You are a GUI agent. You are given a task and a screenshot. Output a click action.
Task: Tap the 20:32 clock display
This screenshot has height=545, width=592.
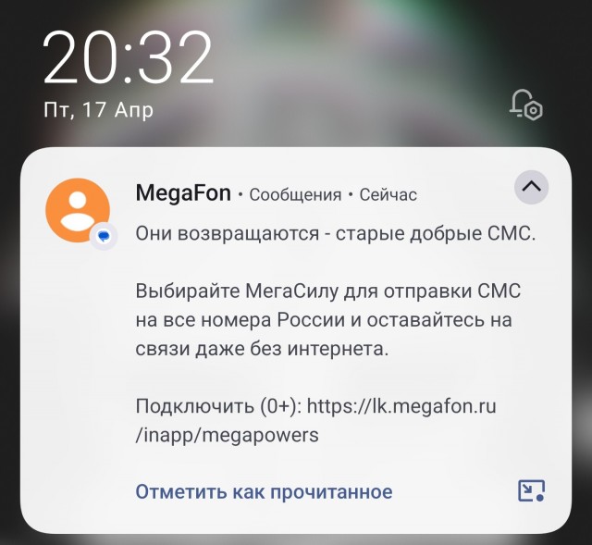129,57
